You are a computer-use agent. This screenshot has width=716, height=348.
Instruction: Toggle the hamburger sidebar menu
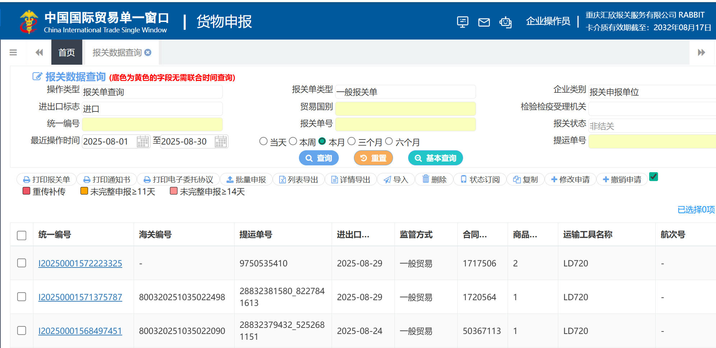coord(13,52)
